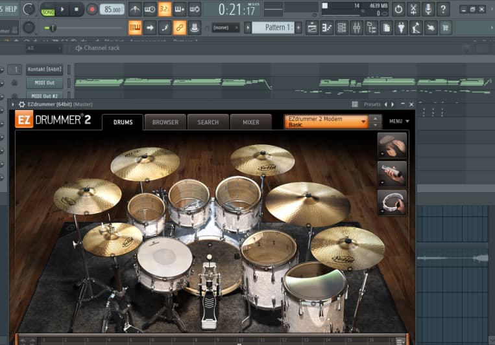Click the top hat stamp icon

(x=195, y=28)
